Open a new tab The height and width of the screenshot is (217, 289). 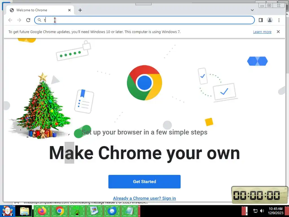80,10
